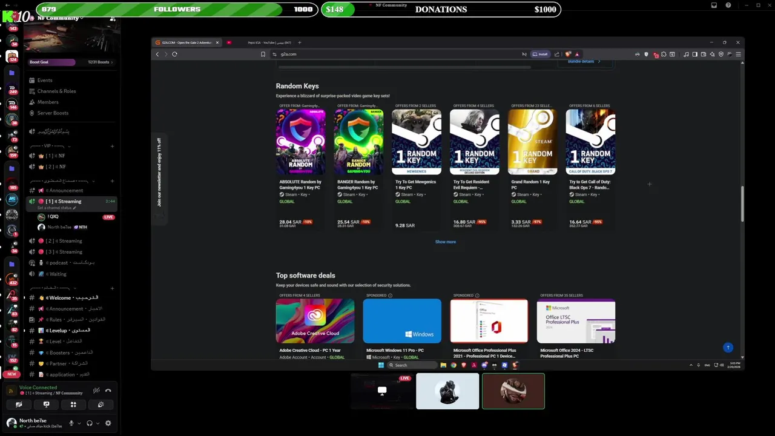Join [ 2 ] Streaming voice channel

(x=71, y=241)
